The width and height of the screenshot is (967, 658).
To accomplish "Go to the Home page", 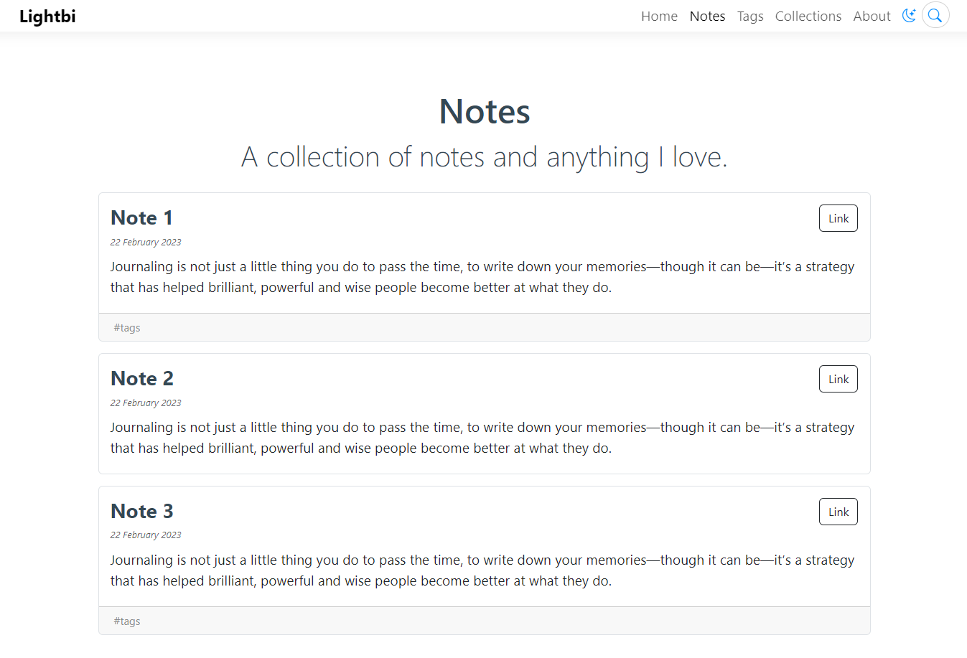I will tap(658, 17).
